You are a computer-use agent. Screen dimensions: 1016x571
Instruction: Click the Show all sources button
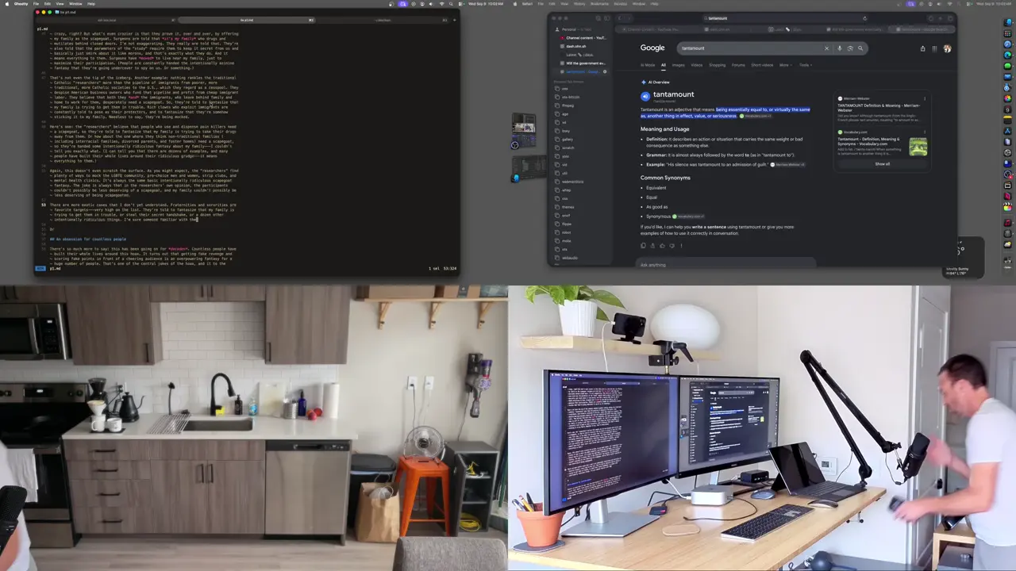883,163
